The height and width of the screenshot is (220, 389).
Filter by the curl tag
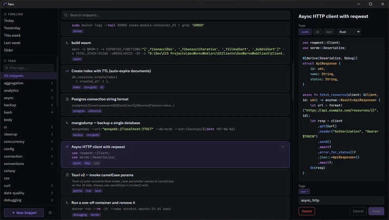pos(28,185)
